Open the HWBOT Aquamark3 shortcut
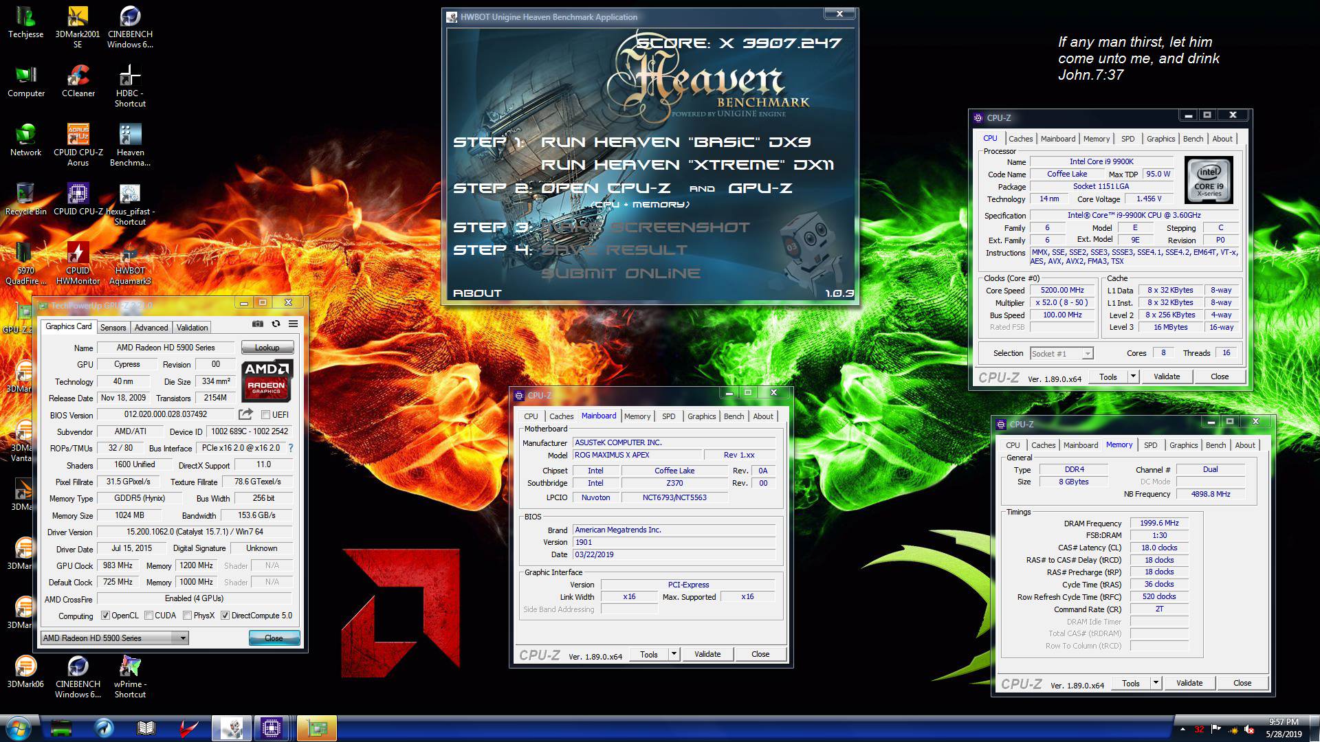 130,264
